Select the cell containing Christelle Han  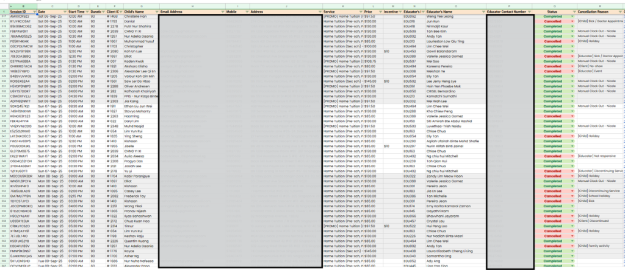coord(138,16)
